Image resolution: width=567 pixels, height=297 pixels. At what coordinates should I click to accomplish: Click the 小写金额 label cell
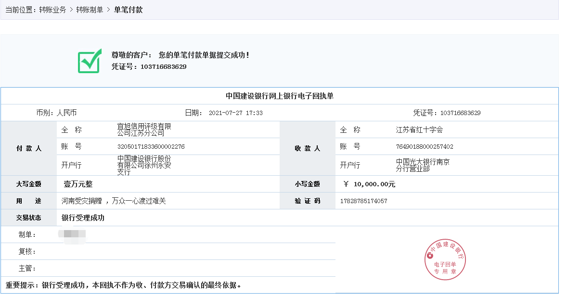tap(308, 184)
